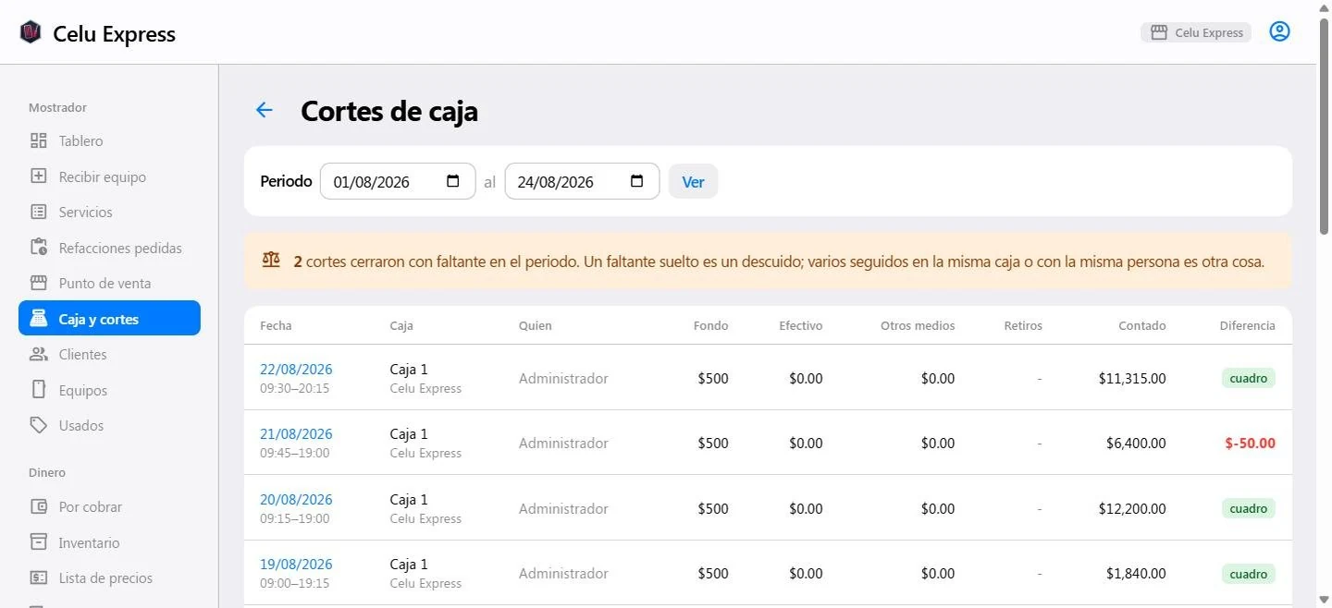Click the cuadro badge for 19/08/2026
This screenshot has height=608, width=1332.
pos(1249,574)
